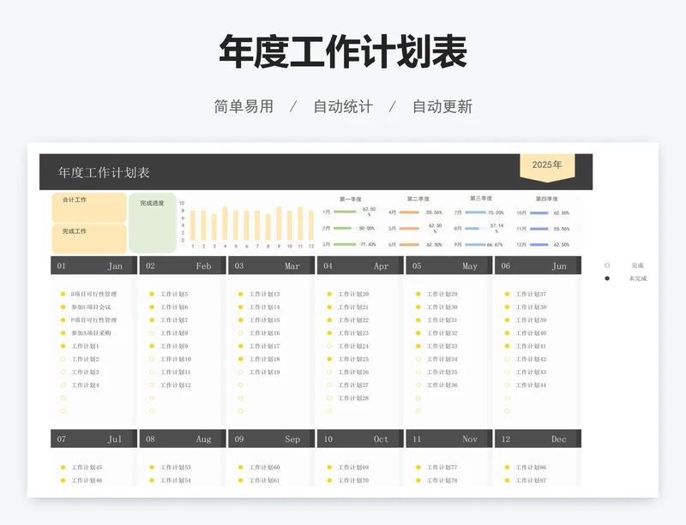Click the 8月 blue progress bar
Screen dimensions: 686x525
(472, 228)
